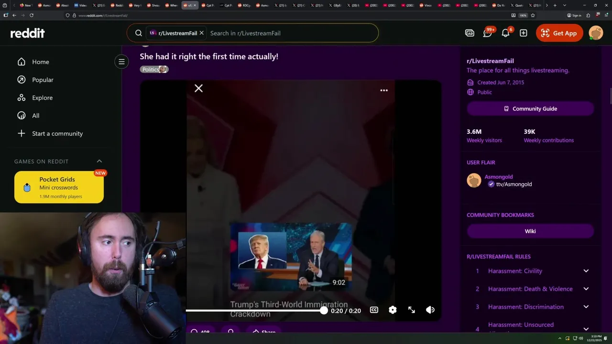Toggle fullscreen on the video
Screen dimensions: 612x344
412,310
